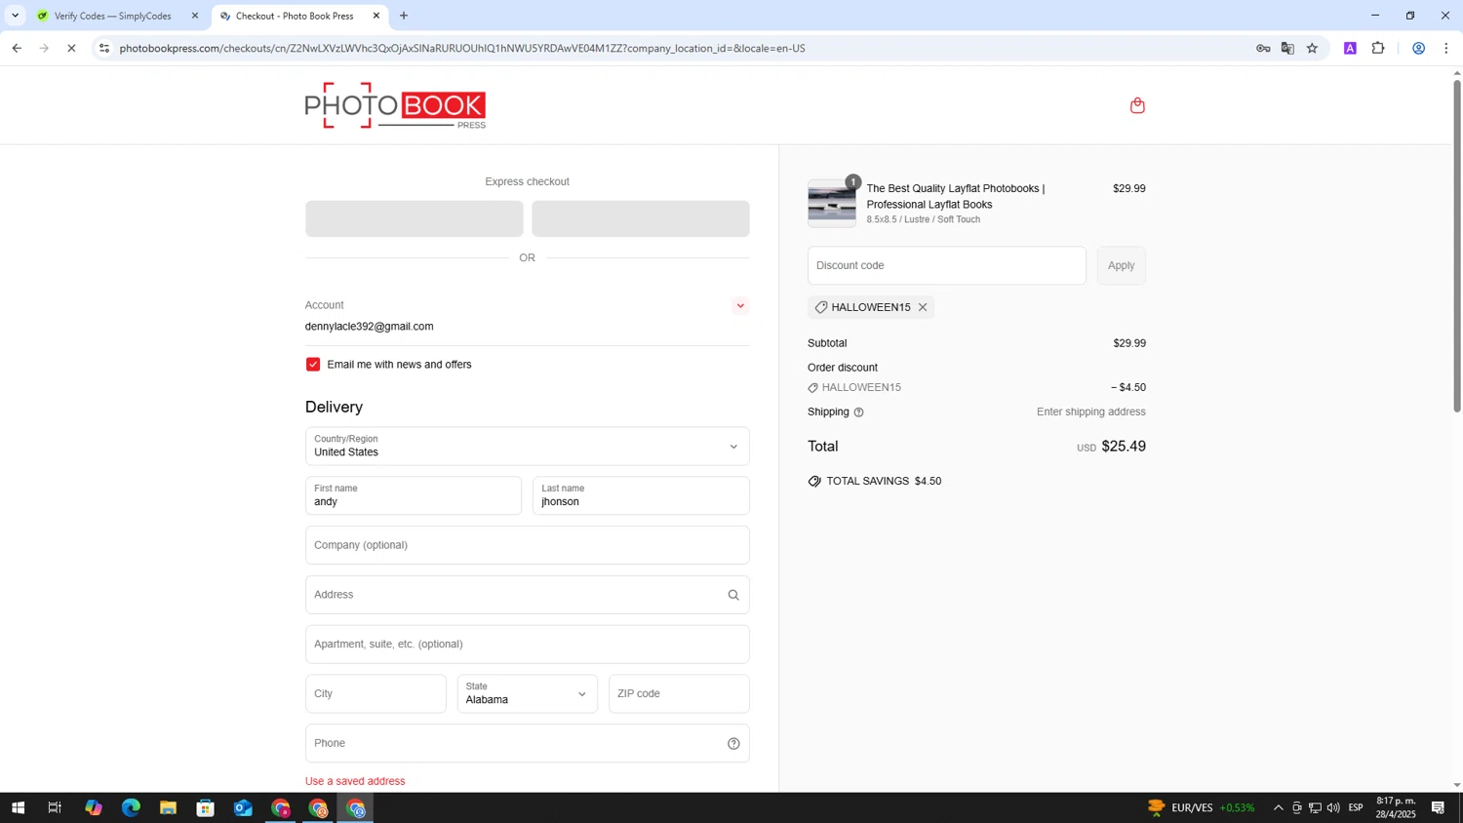Go back to previous page

pos(17,48)
